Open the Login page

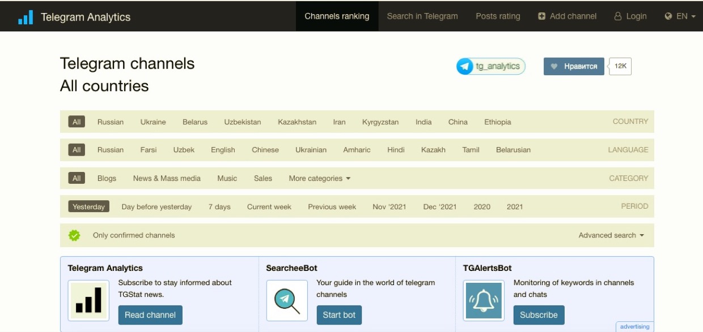click(630, 16)
